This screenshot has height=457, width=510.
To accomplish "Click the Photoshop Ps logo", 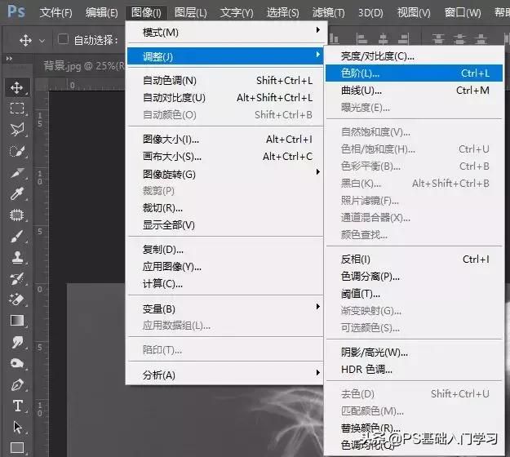I will pyautogui.click(x=16, y=11).
